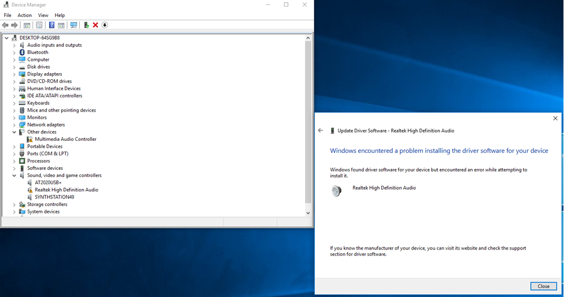Click the Back arrow in Device Manager toolbar
564x297 pixels.
(x=5, y=25)
